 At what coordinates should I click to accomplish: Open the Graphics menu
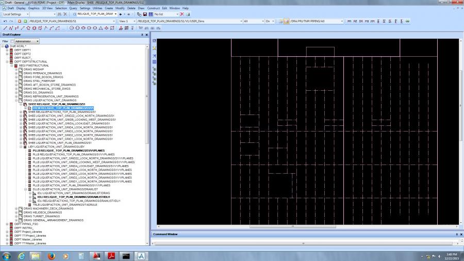coord(34,8)
